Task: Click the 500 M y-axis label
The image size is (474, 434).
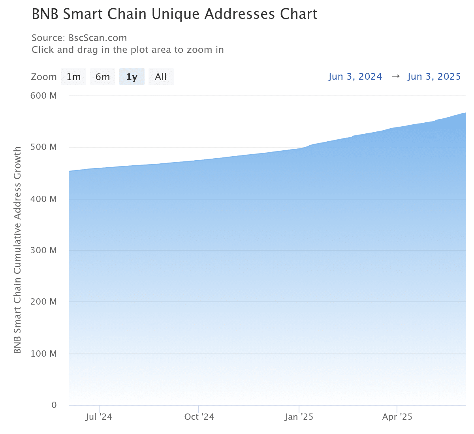Action: pyautogui.click(x=43, y=147)
